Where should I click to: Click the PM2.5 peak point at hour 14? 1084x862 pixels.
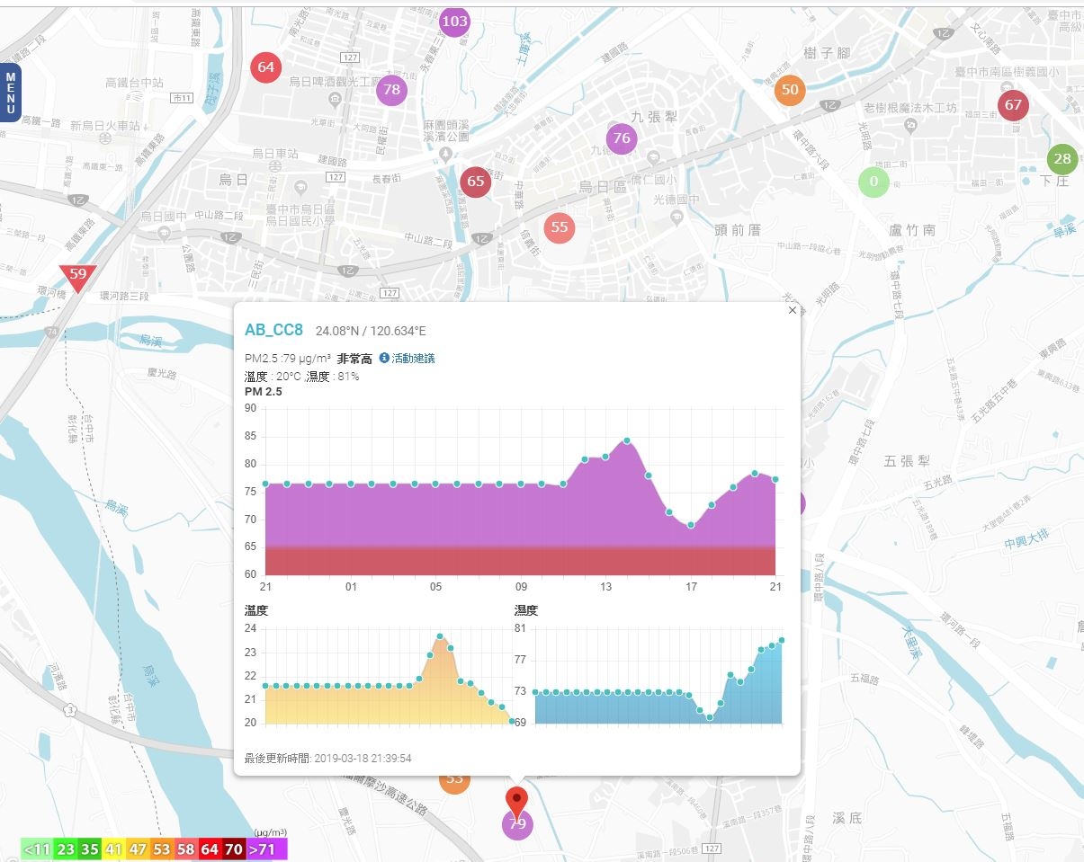click(627, 440)
